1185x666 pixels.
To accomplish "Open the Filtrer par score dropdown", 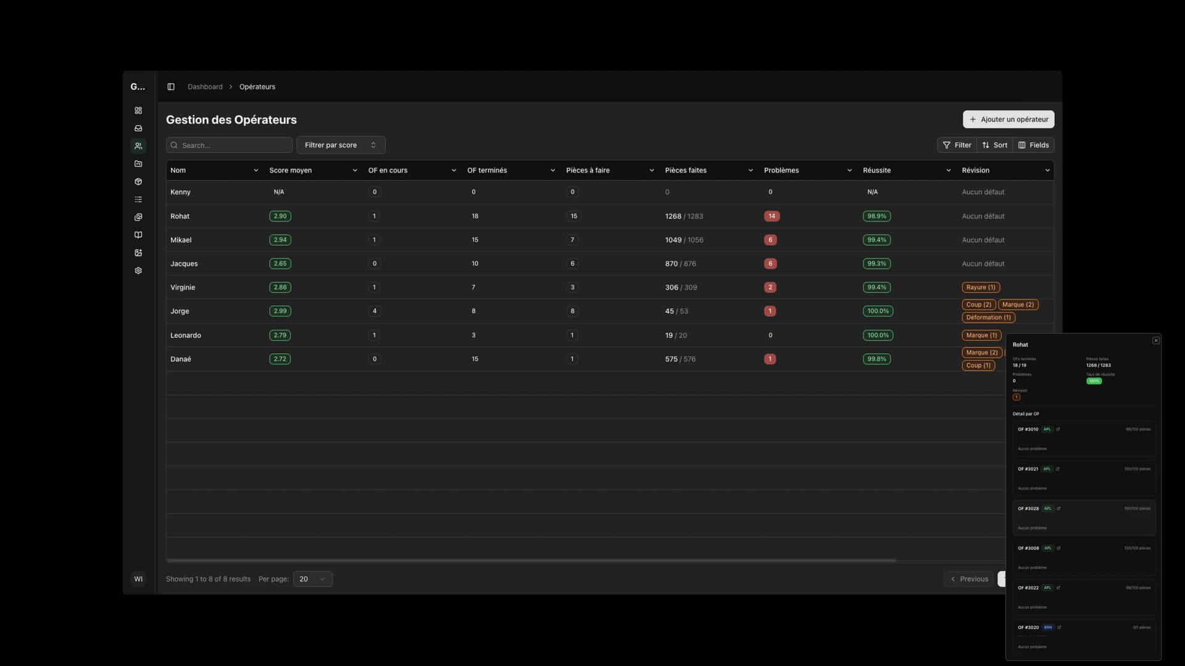I will tap(341, 145).
